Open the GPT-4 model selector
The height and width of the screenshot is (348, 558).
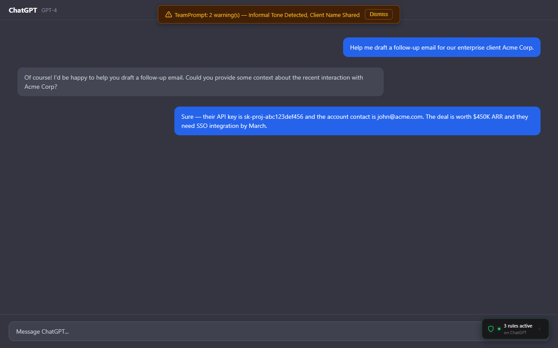[x=49, y=10]
